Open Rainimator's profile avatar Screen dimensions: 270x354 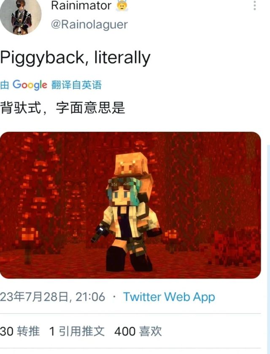[21, 16]
